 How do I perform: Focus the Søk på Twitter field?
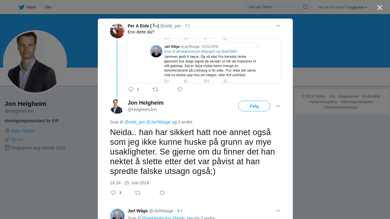pyautogui.click(x=274, y=7)
